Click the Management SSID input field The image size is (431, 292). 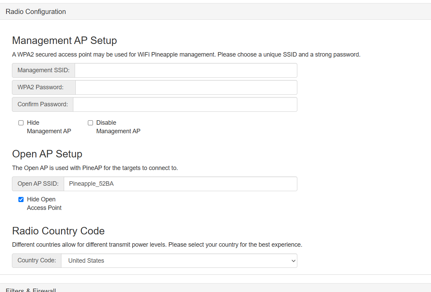pyautogui.click(x=186, y=70)
